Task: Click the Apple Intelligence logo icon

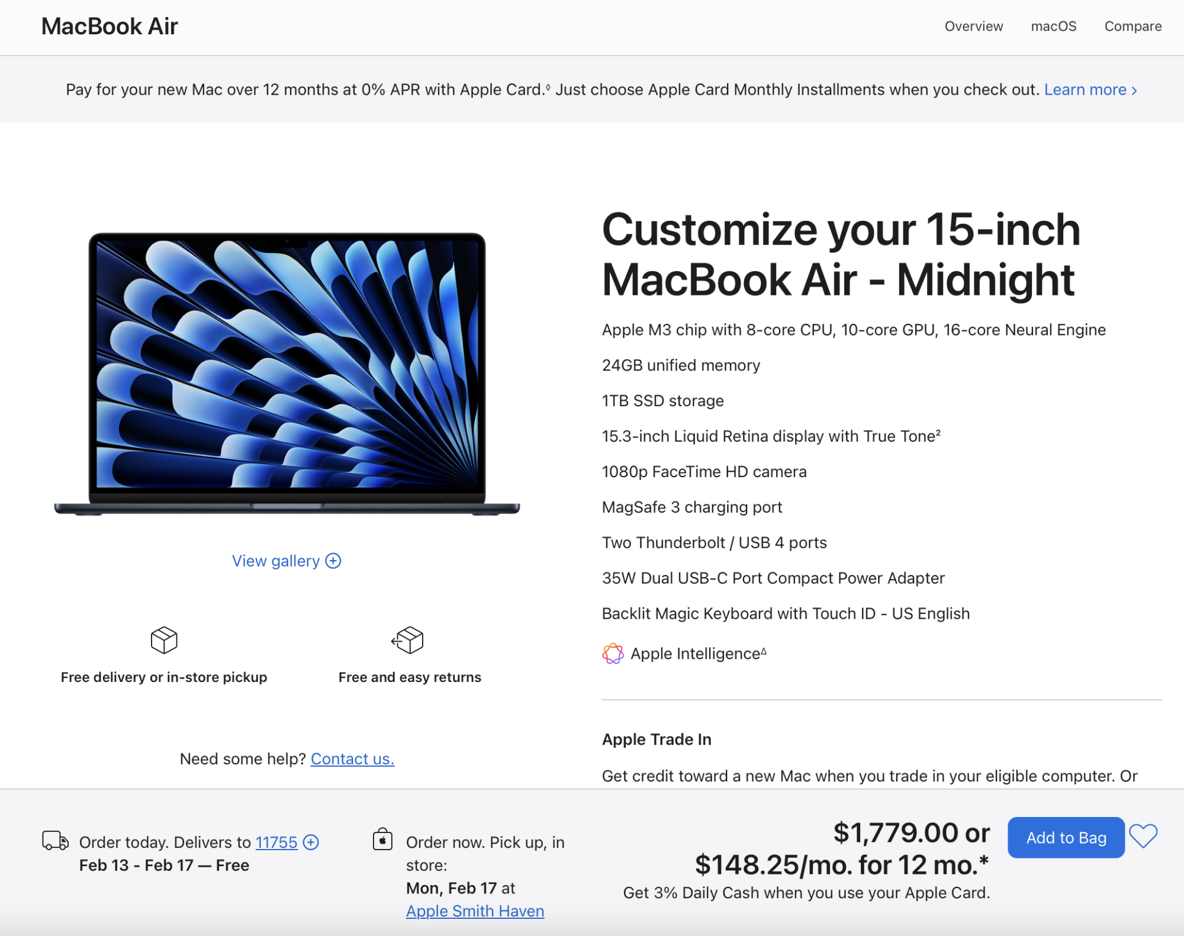Action: pos(613,654)
